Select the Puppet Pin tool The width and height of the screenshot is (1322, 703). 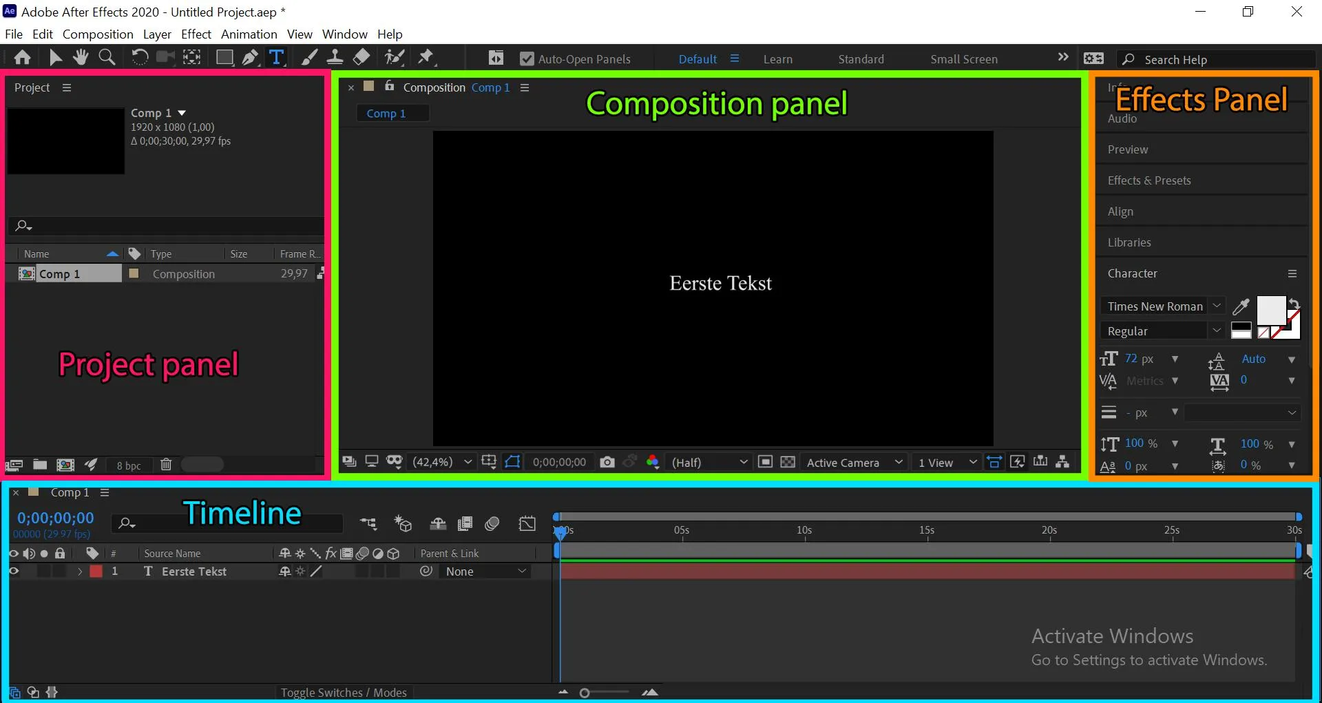point(426,58)
